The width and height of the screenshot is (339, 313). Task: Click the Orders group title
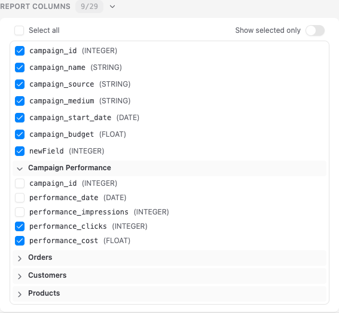click(x=40, y=257)
